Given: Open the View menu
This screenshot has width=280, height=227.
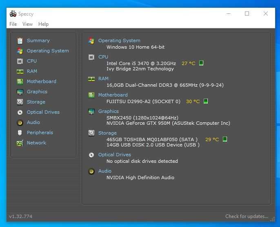Looking at the screenshot, I should click(x=27, y=24).
